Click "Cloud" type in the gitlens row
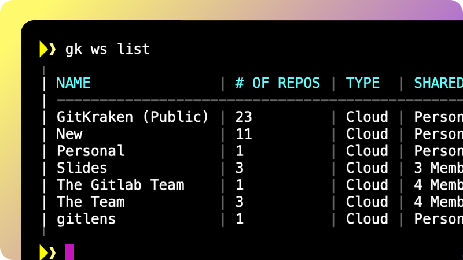The image size is (463, 260). click(367, 220)
